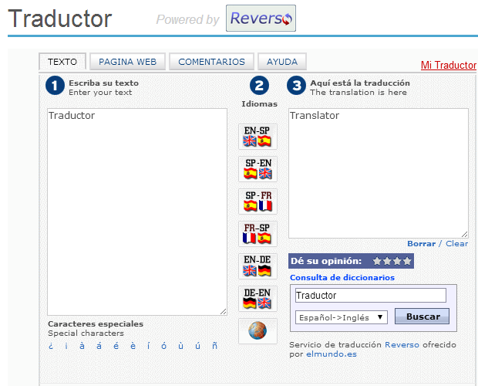Go to the AYUDA tab

coord(282,62)
